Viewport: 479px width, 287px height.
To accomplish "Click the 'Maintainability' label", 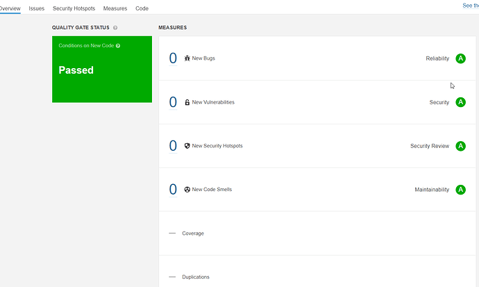I will tap(432, 190).
